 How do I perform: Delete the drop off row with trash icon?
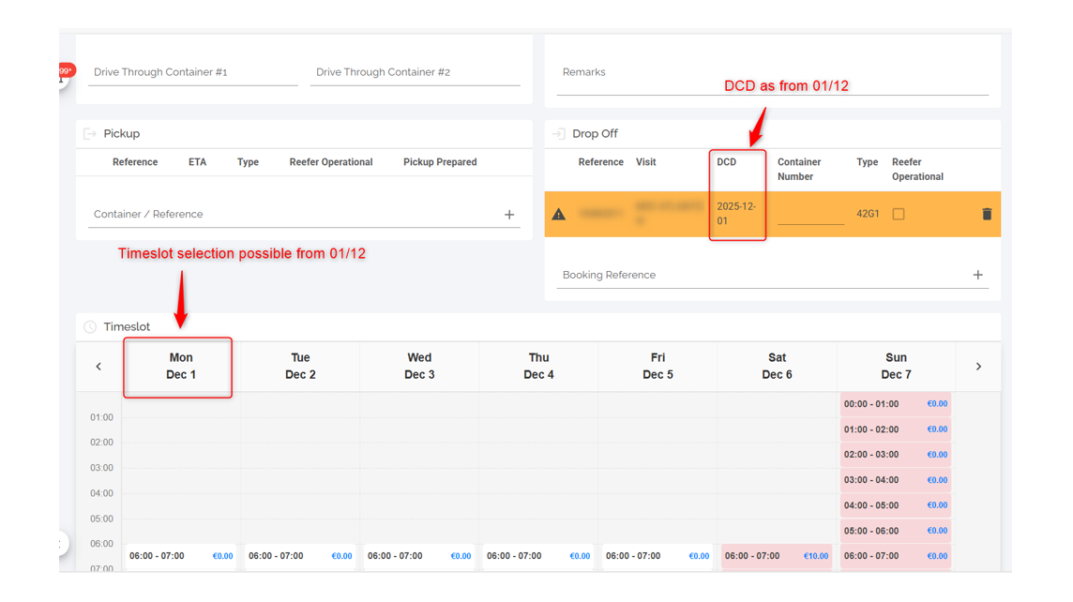986,214
